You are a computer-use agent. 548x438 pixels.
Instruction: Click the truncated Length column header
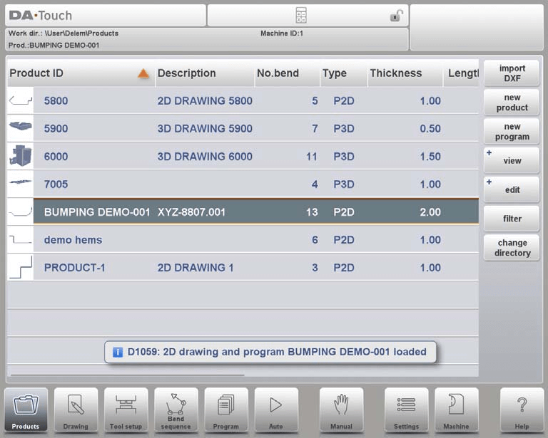462,73
